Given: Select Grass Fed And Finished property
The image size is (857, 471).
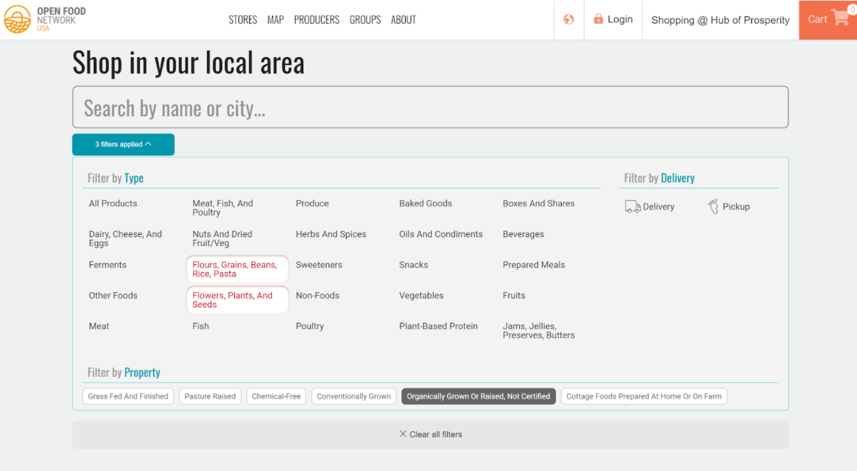Looking at the screenshot, I should (x=128, y=396).
